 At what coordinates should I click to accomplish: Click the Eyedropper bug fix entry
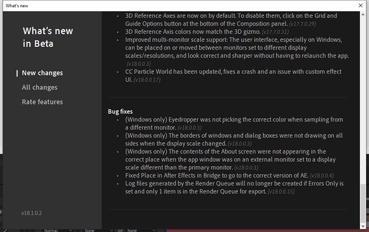tap(233, 123)
